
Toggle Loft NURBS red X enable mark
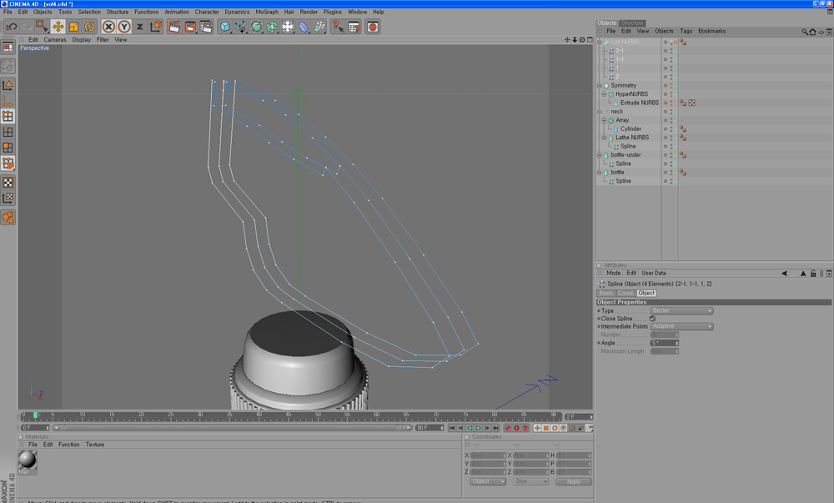[x=675, y=42]
